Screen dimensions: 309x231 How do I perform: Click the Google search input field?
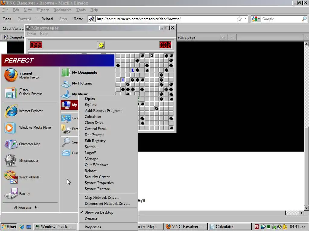coord(282,19)
